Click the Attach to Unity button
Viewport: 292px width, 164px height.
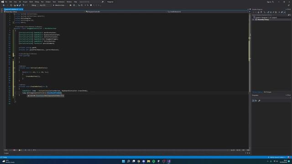pos(59,5)
